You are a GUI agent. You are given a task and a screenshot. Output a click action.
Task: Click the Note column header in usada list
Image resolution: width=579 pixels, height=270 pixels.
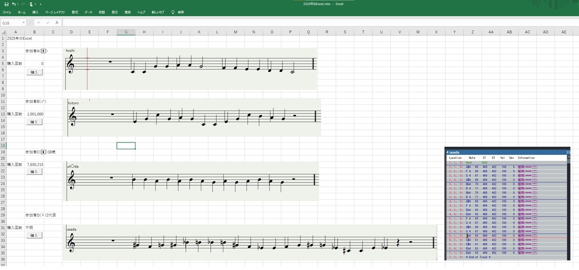click(x=472, y=158)
